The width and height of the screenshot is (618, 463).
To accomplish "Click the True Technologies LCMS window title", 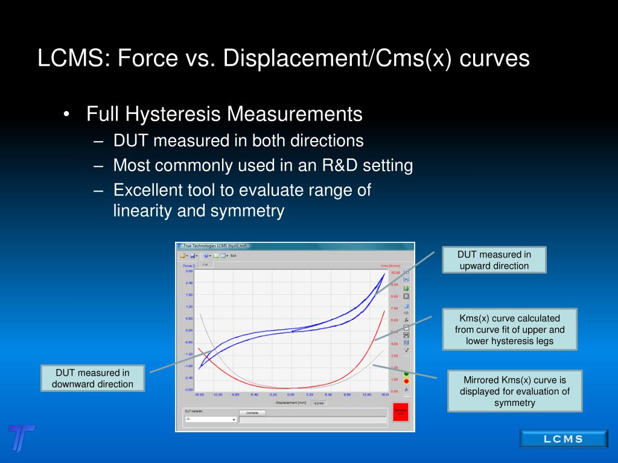I will (x=215, y=246).
